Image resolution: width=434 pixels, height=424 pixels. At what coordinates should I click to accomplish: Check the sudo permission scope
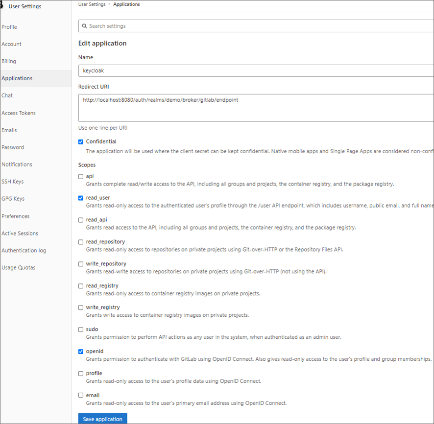pos(81,330)
